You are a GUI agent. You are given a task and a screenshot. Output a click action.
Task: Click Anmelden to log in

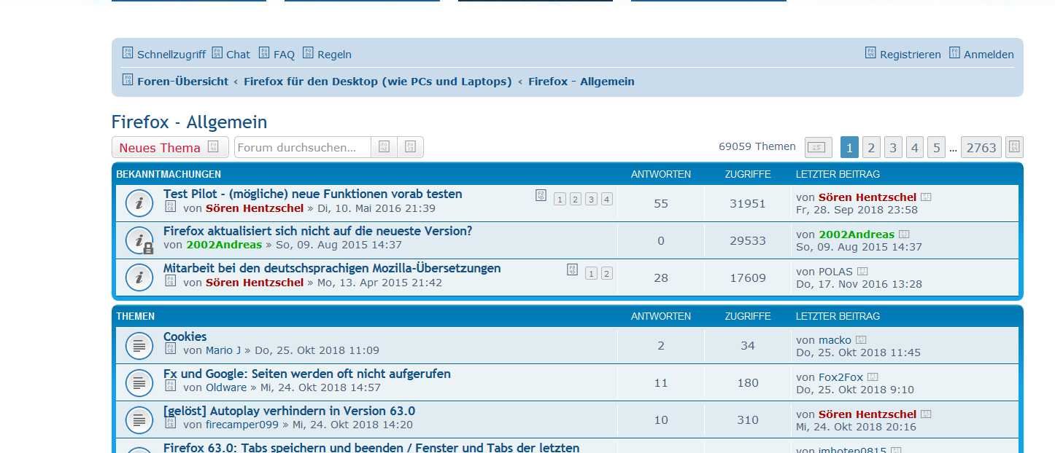coord(981,54)
